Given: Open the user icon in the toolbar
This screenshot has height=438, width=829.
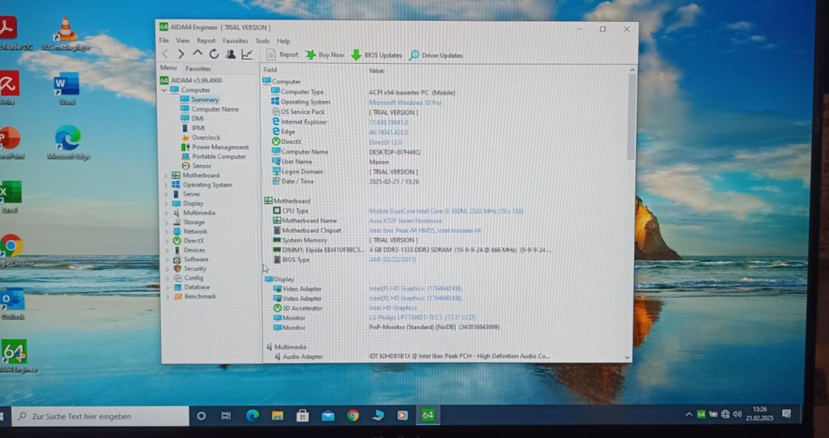Looking at the screenshot, I should point(231,54).
